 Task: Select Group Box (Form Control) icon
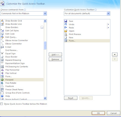click(2, 93)
